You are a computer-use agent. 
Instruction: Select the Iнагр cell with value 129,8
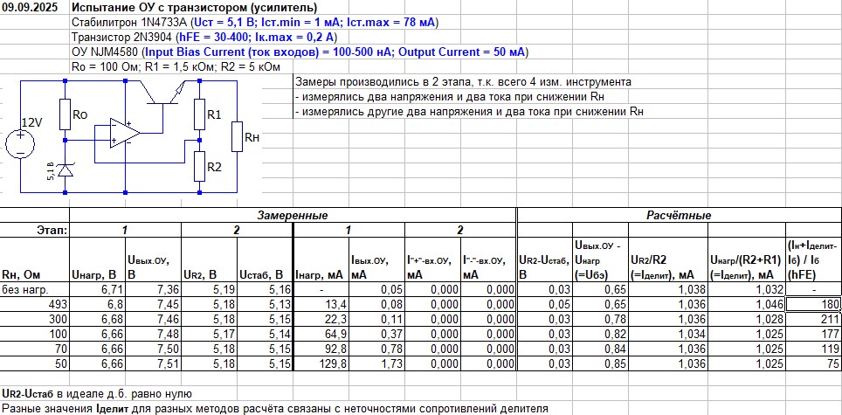[321, 362]
